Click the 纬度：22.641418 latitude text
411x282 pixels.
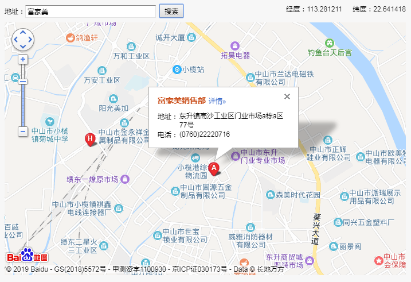tap(379, 9)
